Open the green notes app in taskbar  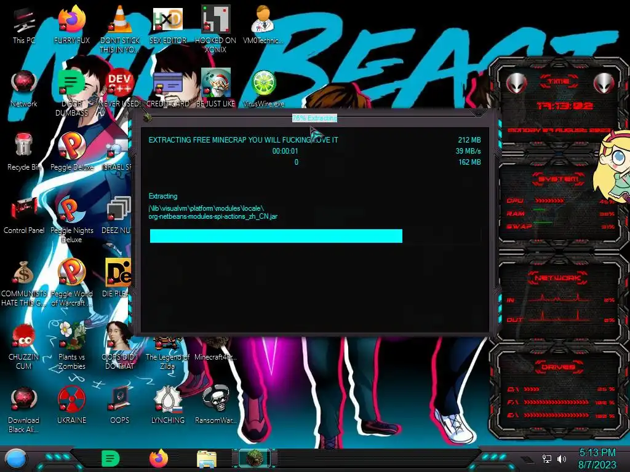tap(111, 458)
